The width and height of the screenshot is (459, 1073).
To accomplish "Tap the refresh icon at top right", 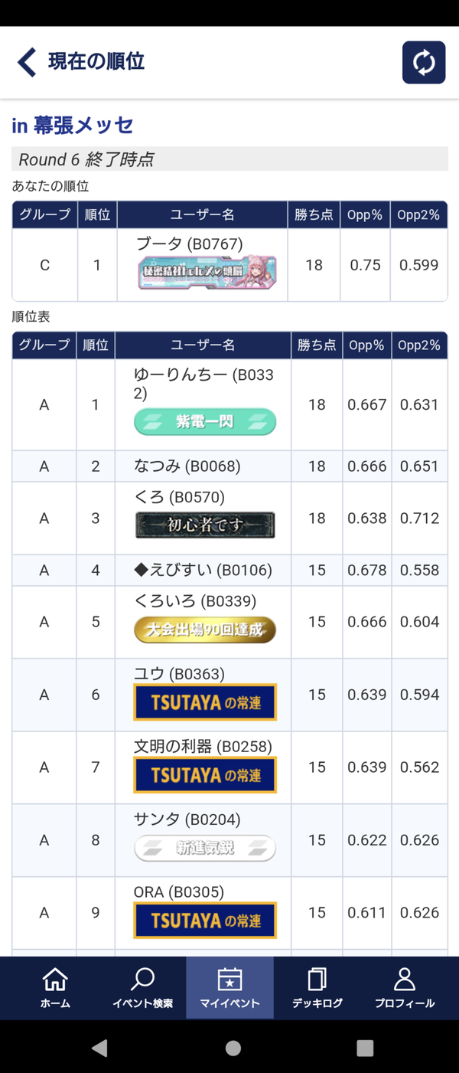I will 424,63.
